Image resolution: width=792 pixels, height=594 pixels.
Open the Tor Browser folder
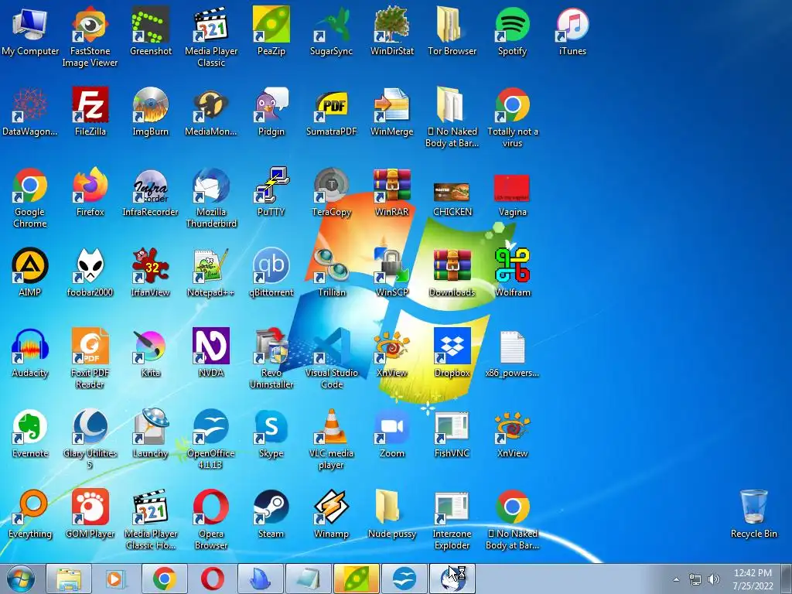[x=452, y=31]
